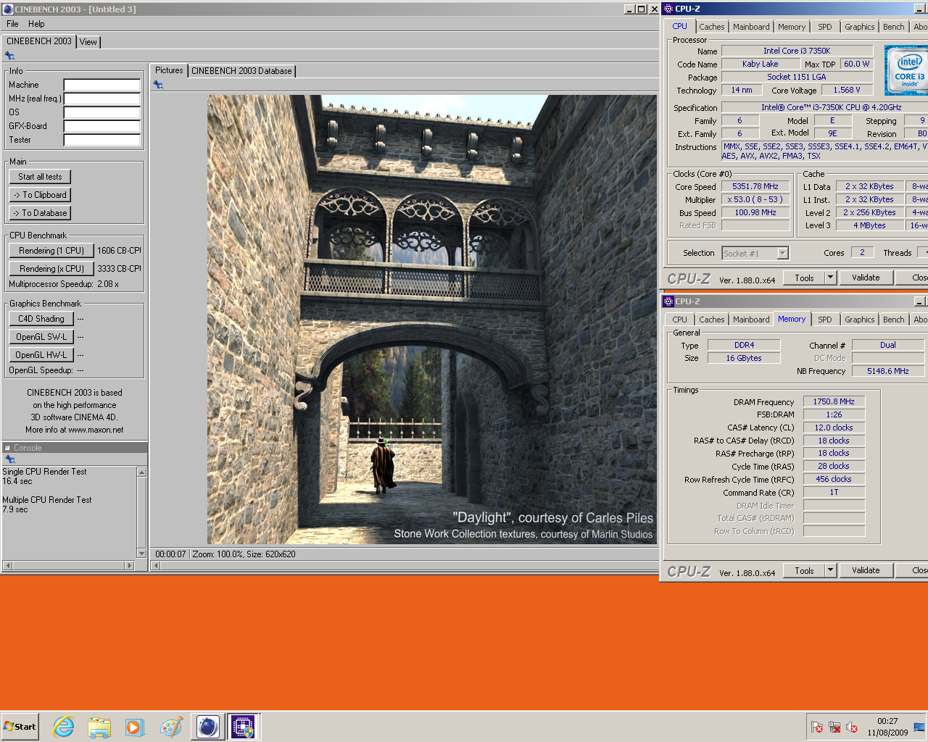Click the To Database button
928x742 pixels.
(40, 213)
